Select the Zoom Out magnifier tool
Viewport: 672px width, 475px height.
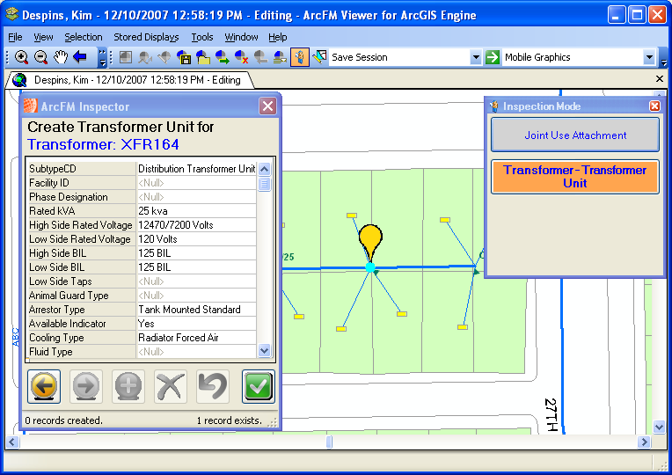[40, 57]
